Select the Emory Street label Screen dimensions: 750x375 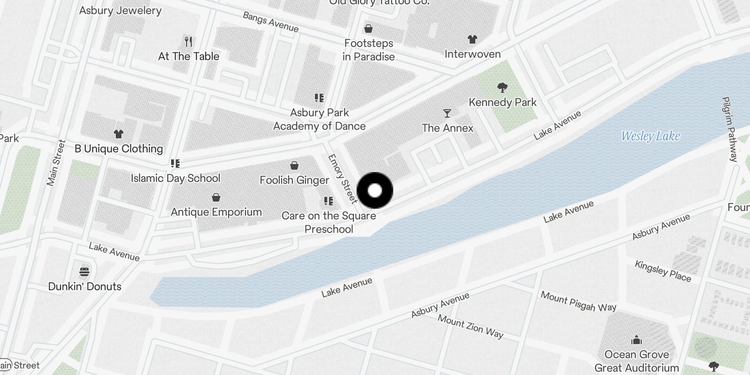(343, 179)
